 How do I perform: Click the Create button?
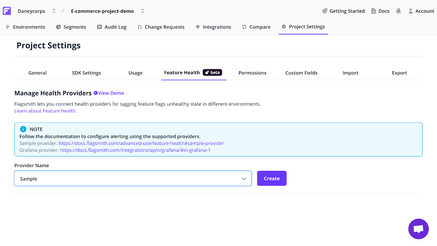point(272,178)
